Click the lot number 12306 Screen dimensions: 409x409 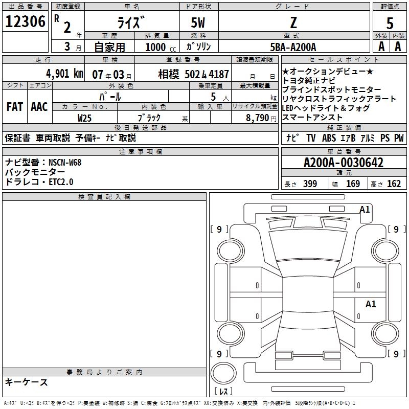coord(25,22)
